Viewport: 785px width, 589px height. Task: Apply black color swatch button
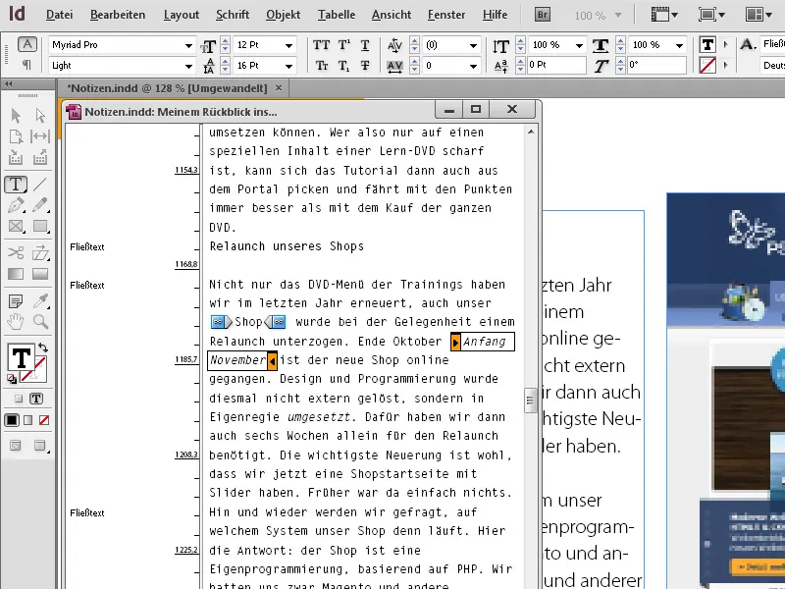(12, 420)
